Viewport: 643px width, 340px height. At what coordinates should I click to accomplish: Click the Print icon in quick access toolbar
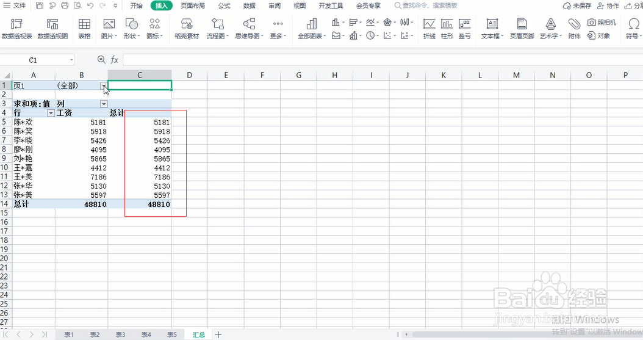[65, 5]
